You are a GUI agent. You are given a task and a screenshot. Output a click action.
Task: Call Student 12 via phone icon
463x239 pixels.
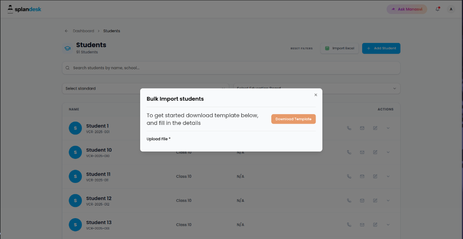[x=349, y=201]
